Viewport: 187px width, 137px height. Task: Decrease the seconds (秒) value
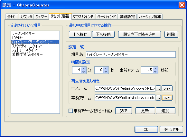point(106,72)
